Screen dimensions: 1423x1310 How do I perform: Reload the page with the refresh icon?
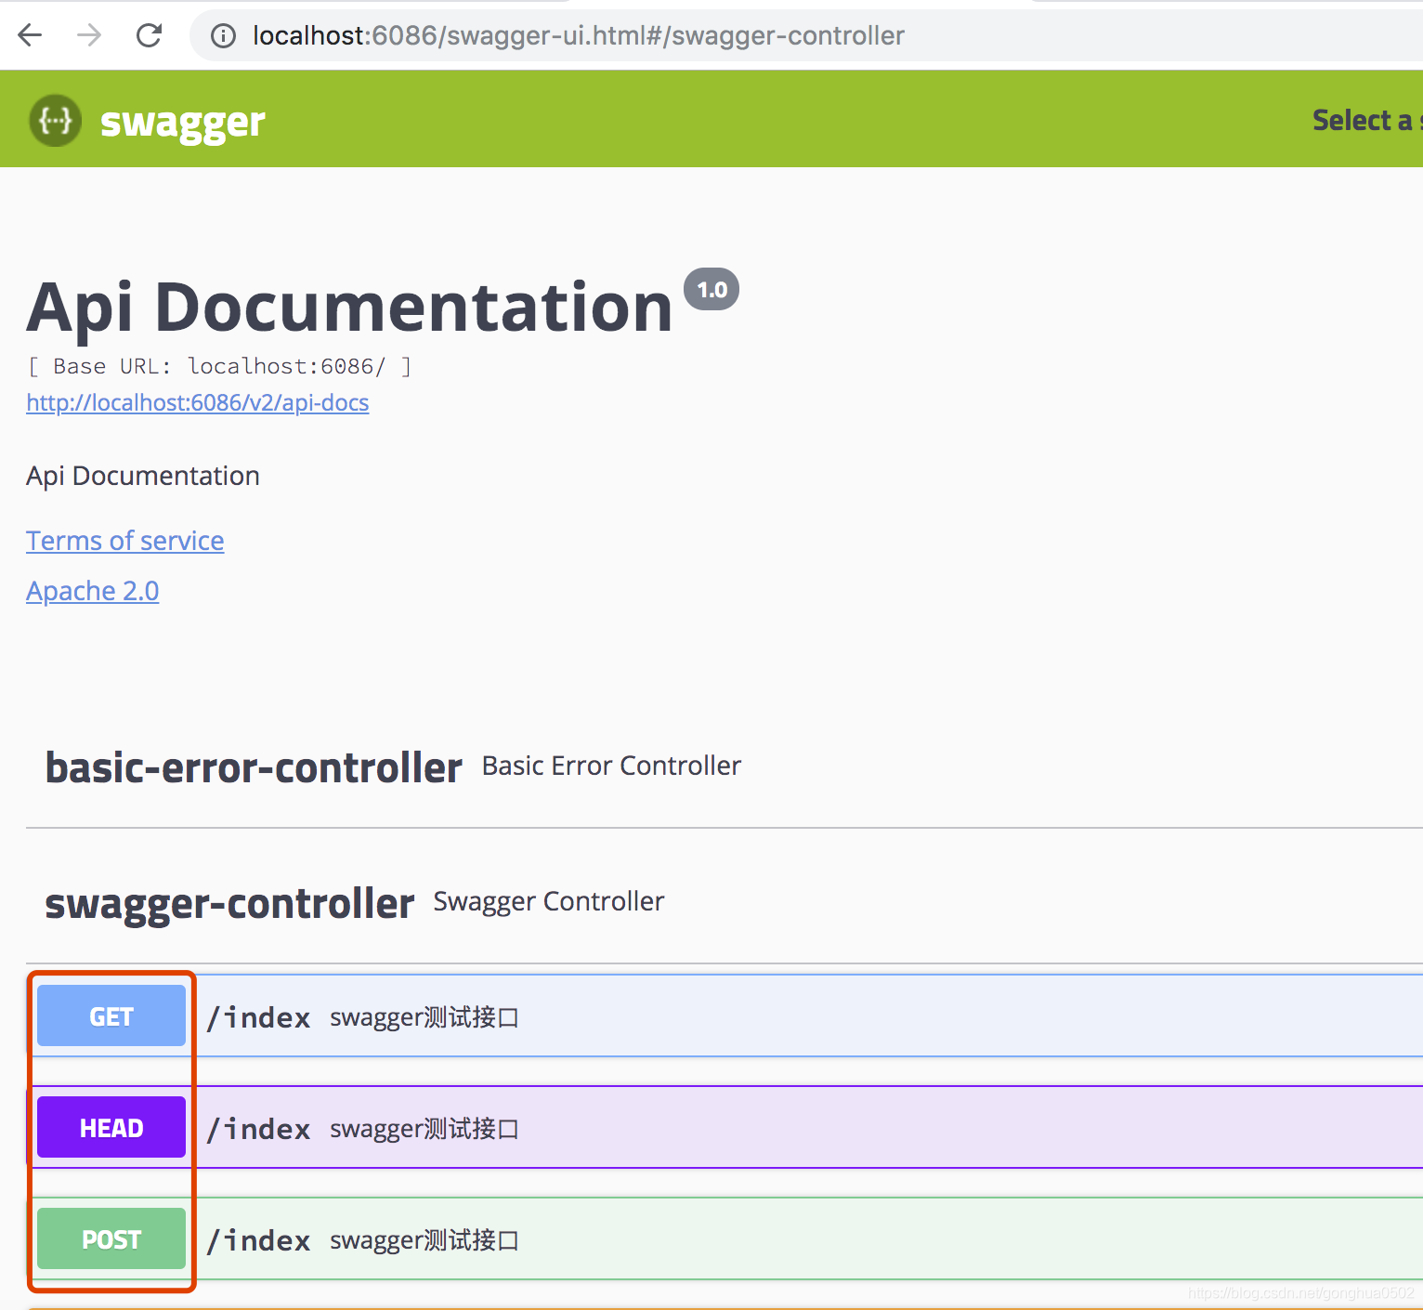click(x=149, y=35)
